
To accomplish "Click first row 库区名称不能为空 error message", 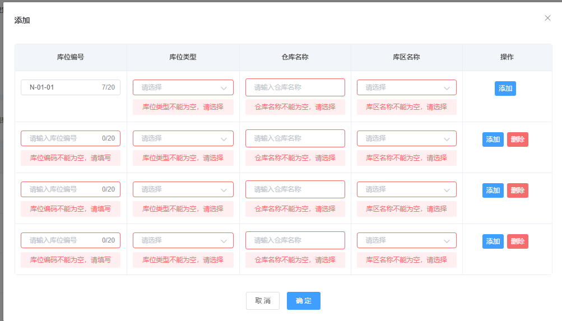I will click(x=406, y=107).
